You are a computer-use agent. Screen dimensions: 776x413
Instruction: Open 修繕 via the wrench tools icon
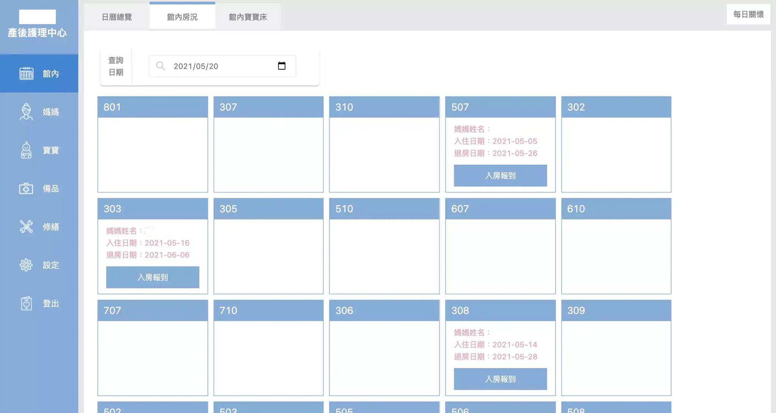click(x=26, y=227)
